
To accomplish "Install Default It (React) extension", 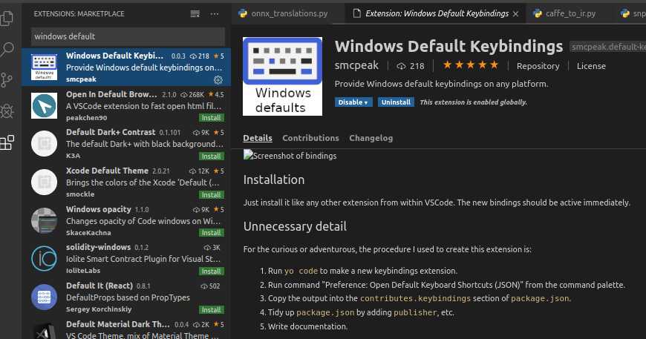I will point(212,310).
